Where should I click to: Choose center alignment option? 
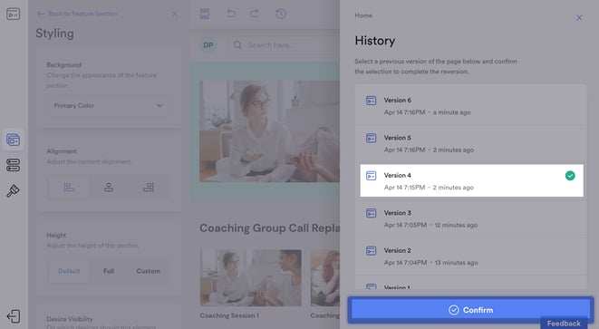tap(109, 188)
